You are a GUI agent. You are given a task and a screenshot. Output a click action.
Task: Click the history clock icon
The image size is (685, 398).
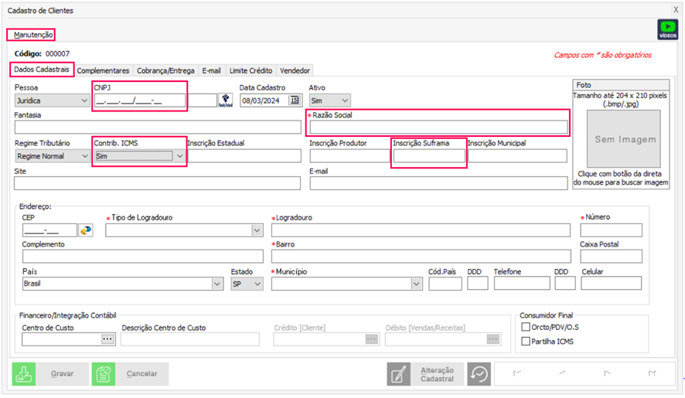click(x=480, y=374)
